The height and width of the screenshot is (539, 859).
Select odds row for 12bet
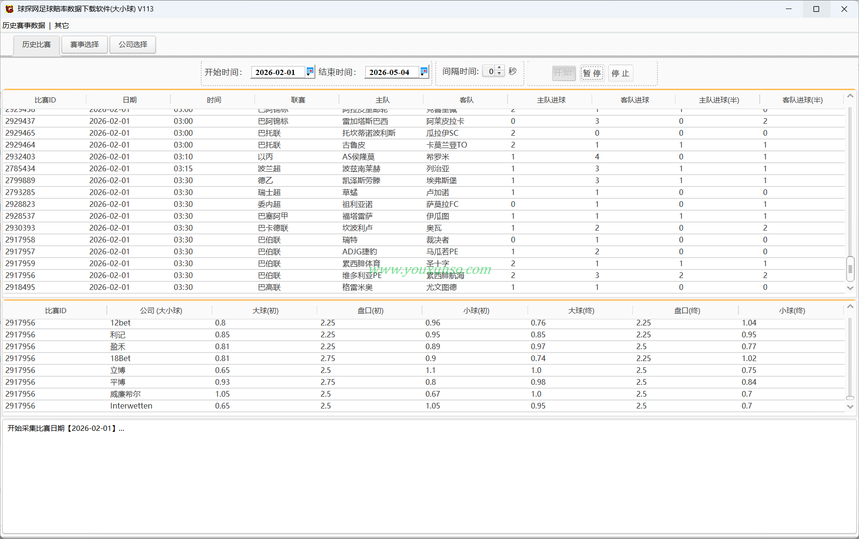pyautogui.click(x=424, y=323)
